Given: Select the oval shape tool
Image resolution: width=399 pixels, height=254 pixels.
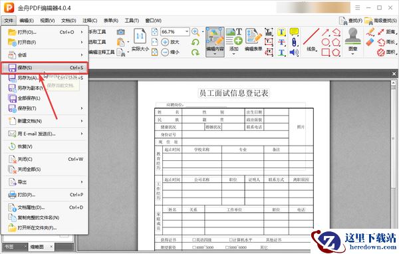Looking at the screenshot, I should pyautogui.click(x=325, y=43).
